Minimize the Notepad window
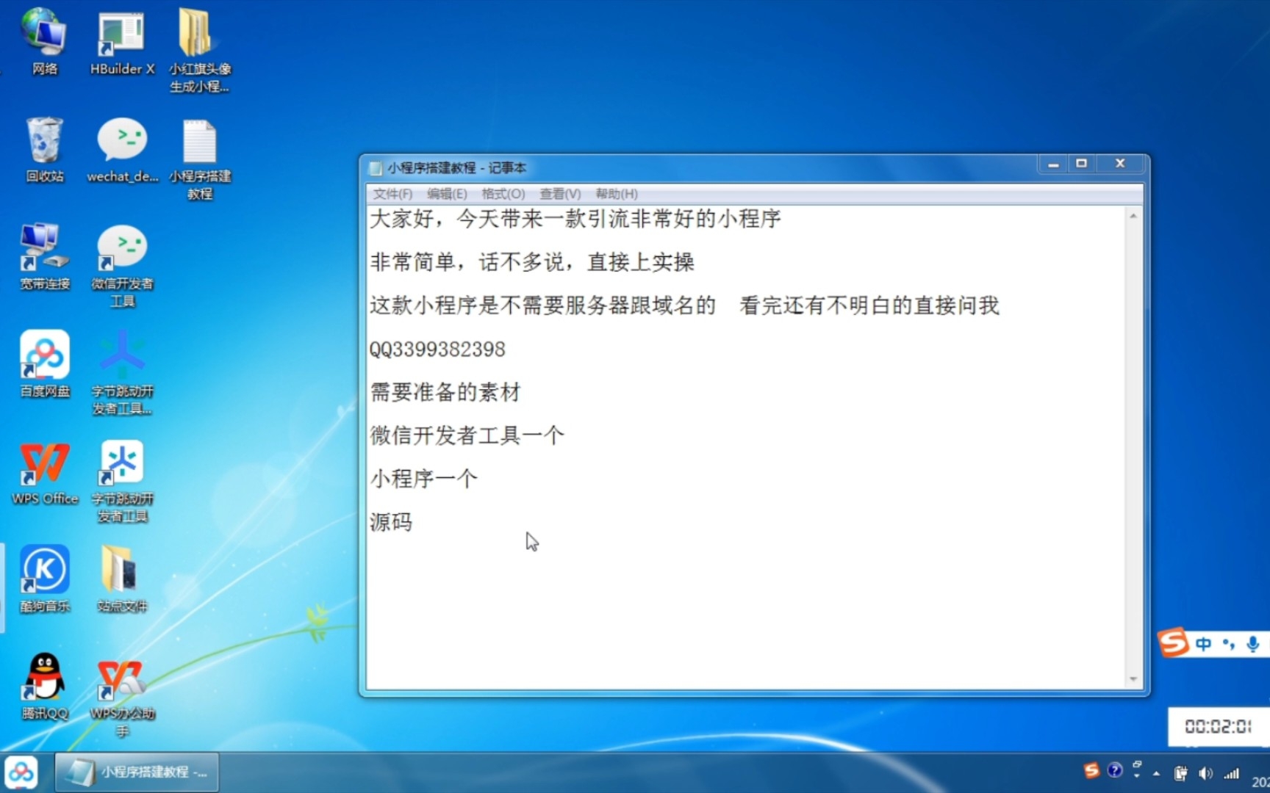The width and height of the screenshot is (1270, 793). tap(1053, 164)
